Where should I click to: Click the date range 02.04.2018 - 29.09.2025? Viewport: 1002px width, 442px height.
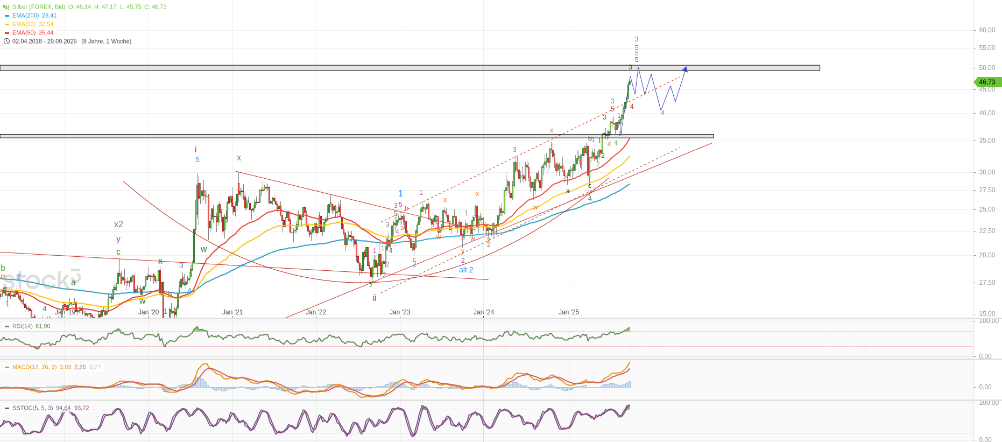45,41
